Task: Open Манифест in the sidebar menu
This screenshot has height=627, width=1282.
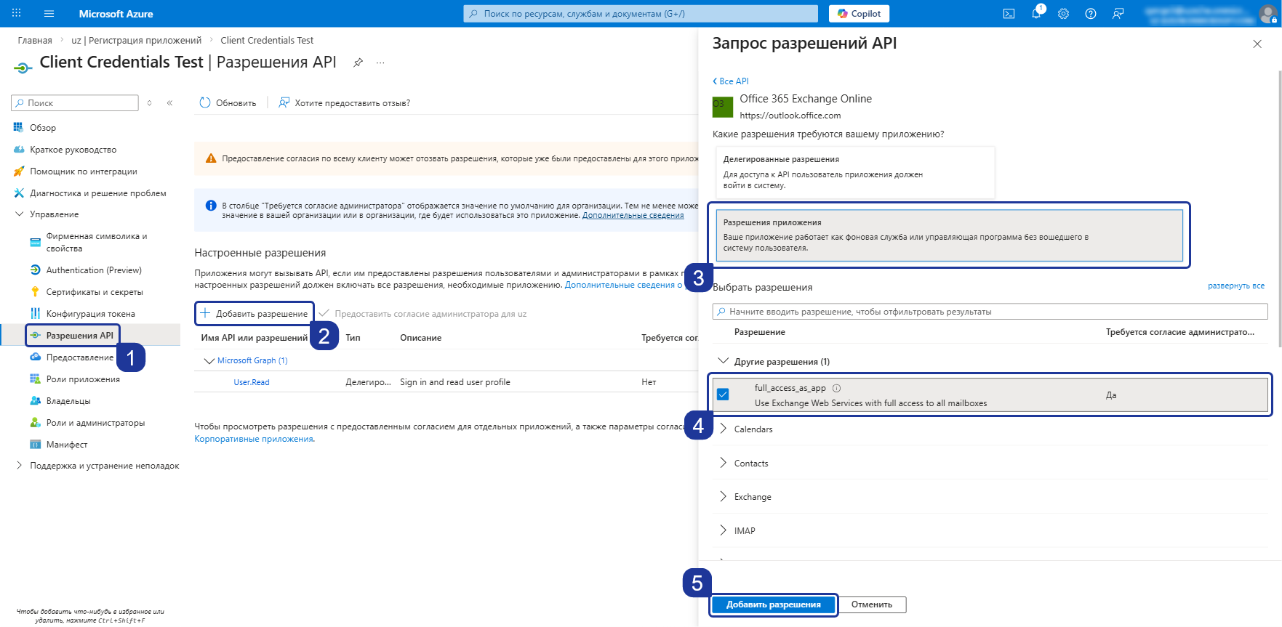Action: pos(67,445)
